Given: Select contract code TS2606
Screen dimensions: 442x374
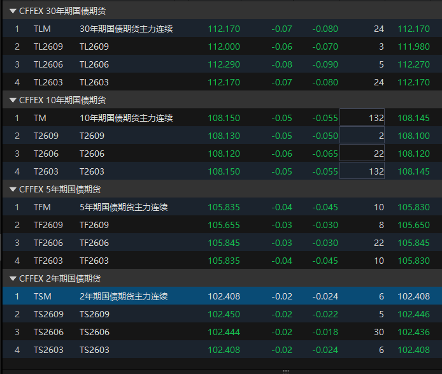Looking at the screenshot, I should [48, 332].
